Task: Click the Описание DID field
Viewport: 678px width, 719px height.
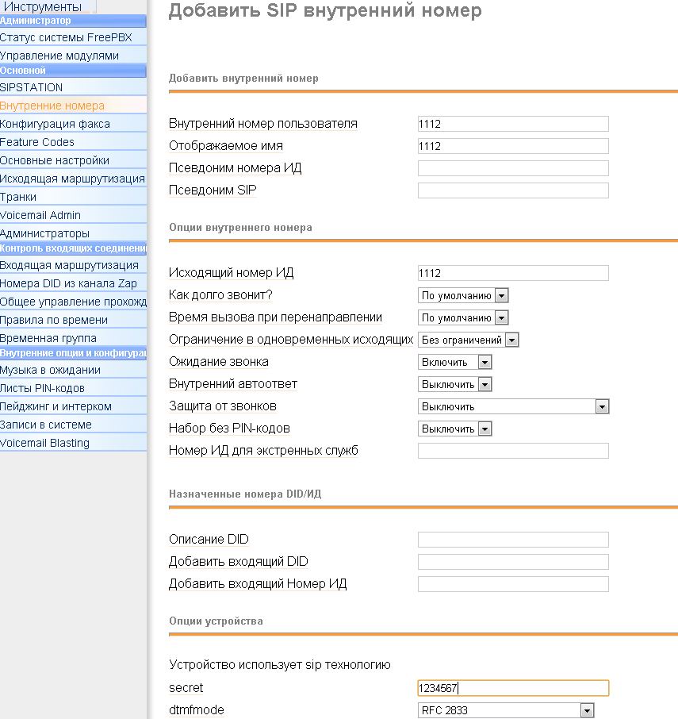Action: pos(513,540)
